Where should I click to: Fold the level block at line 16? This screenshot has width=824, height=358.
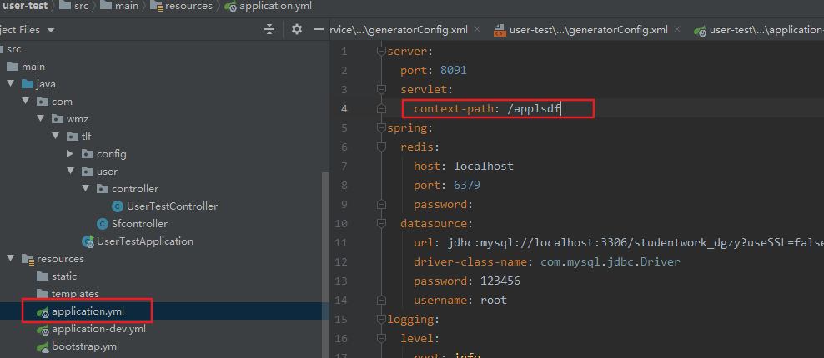point(381,338)
